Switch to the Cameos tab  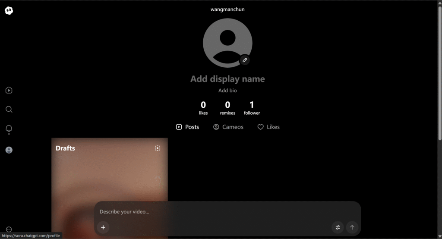tap(228, 127)
